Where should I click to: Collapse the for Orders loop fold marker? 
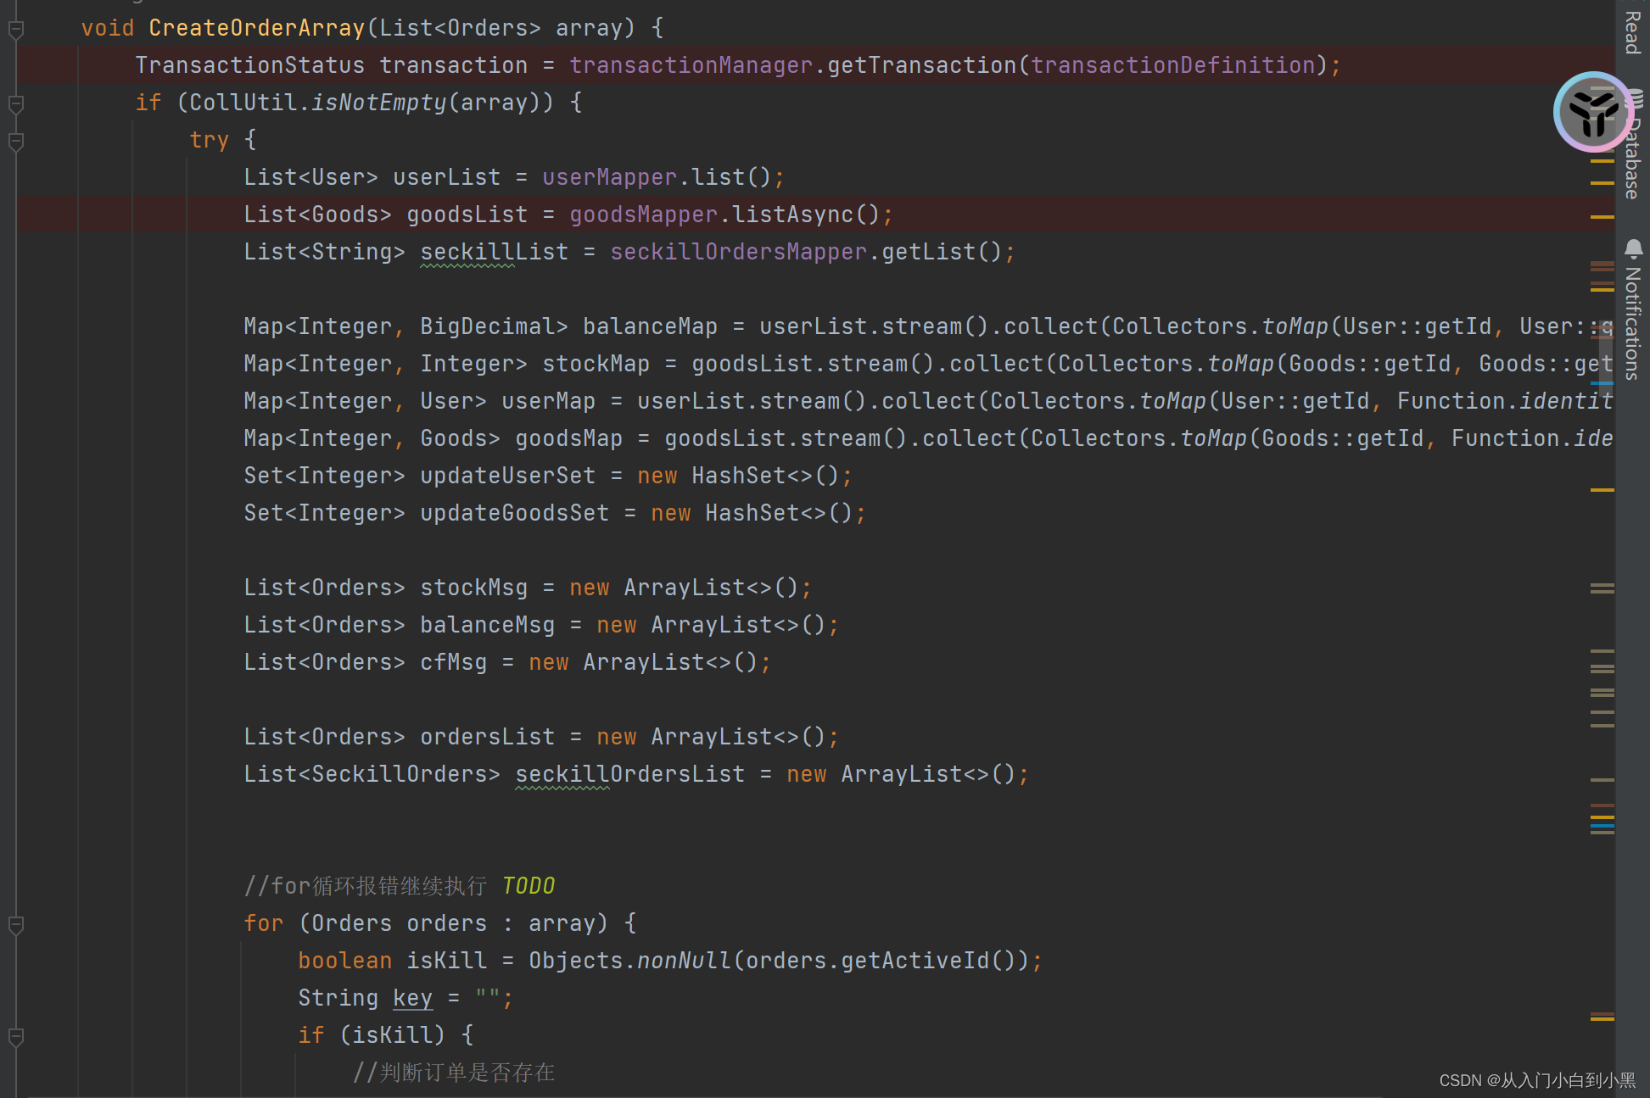point(15,925)
